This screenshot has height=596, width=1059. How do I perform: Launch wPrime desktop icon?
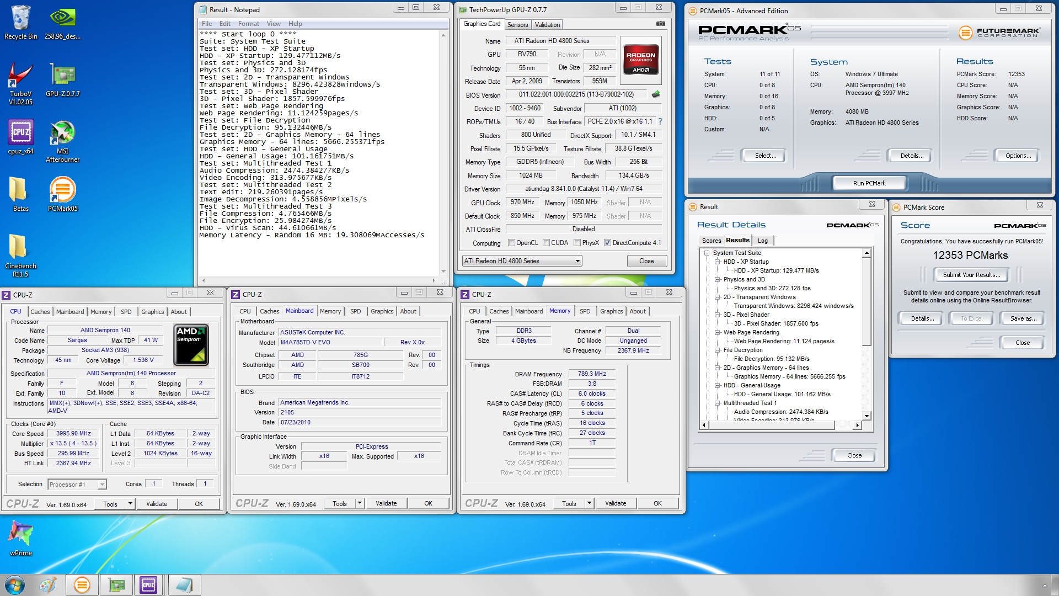(20, 538)
